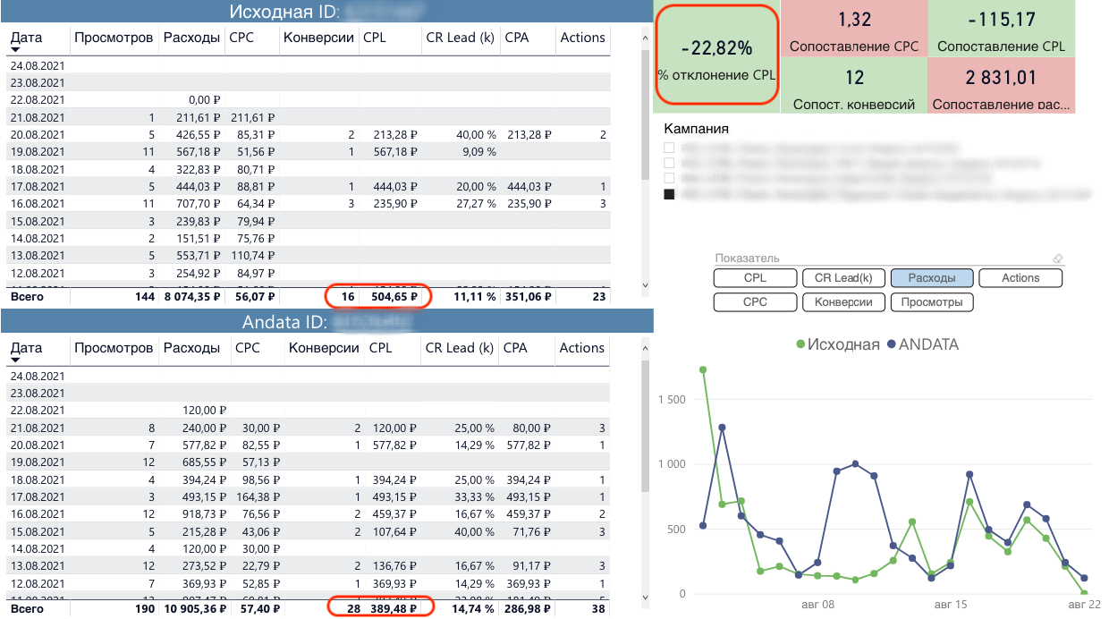Click the blue ANDATA legend marker
1109x619 pixels.
tap(891, 344)
